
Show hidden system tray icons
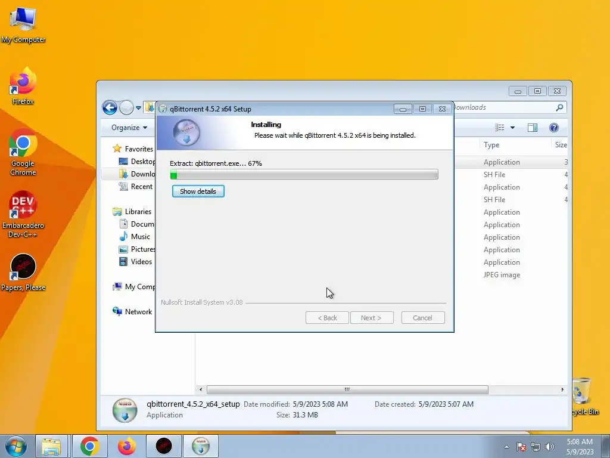coord(506,447)
